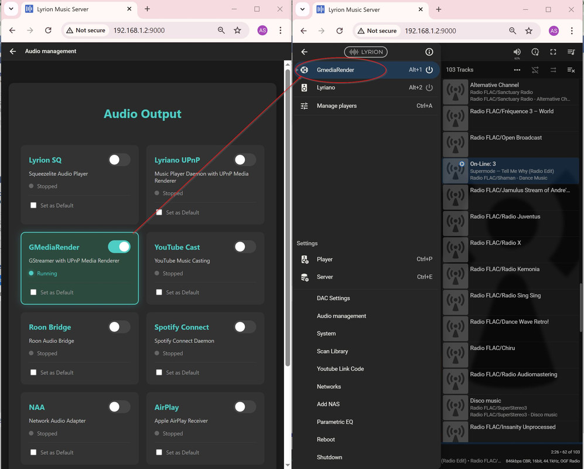Check Set as Default for Roon Bridge
Screen dimensions: 584x469
point(33,372)
